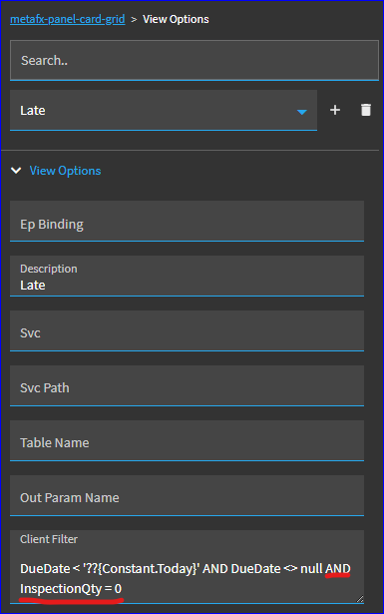Click the blue dropdown arrow beside Late
Viewport: 384px width, 614px height.
tap(301, 112)
